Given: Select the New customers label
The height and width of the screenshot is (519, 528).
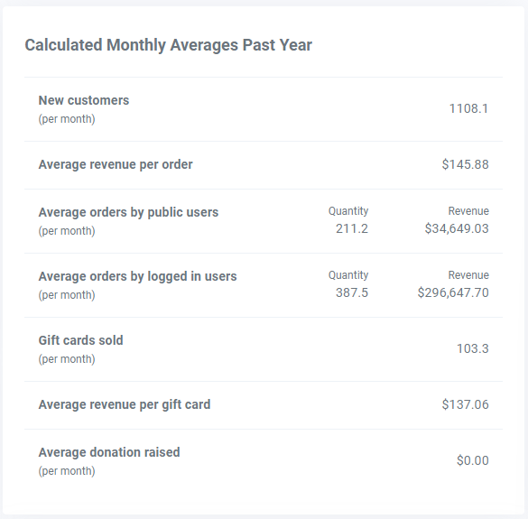Looking at the screenshot, I should pos(84,100).
